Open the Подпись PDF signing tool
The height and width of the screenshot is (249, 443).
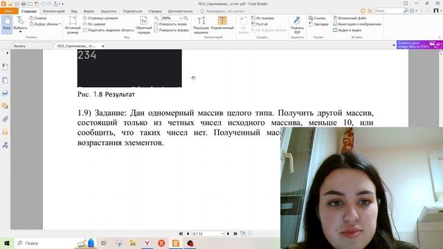tap(297, 25)
